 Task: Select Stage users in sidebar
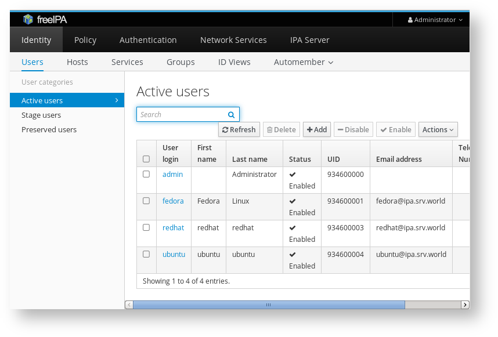[x=41, y=115]
